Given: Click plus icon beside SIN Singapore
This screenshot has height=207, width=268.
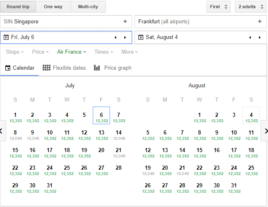Looking at the screenshot, I should (125, 21).
